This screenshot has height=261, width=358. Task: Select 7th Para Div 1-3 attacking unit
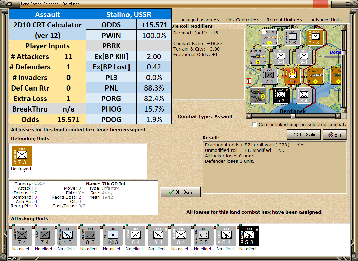point(67,236)
